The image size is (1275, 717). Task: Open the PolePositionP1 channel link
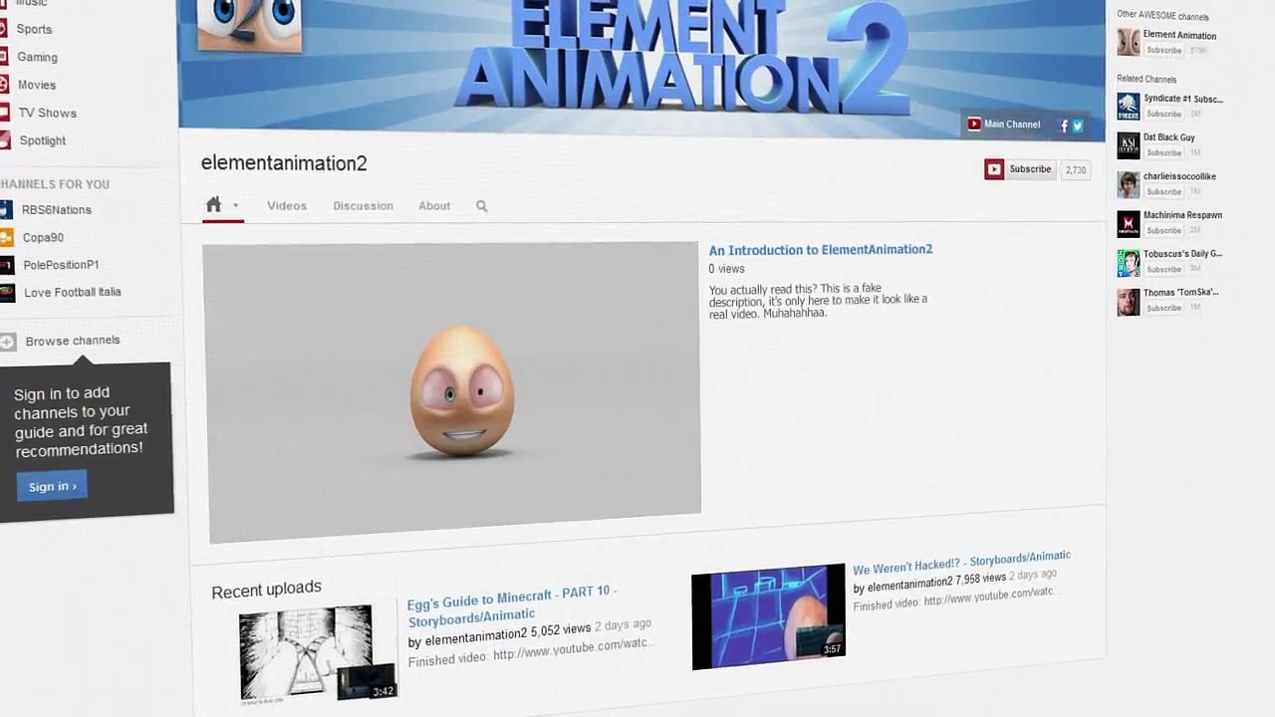point(61,265)
